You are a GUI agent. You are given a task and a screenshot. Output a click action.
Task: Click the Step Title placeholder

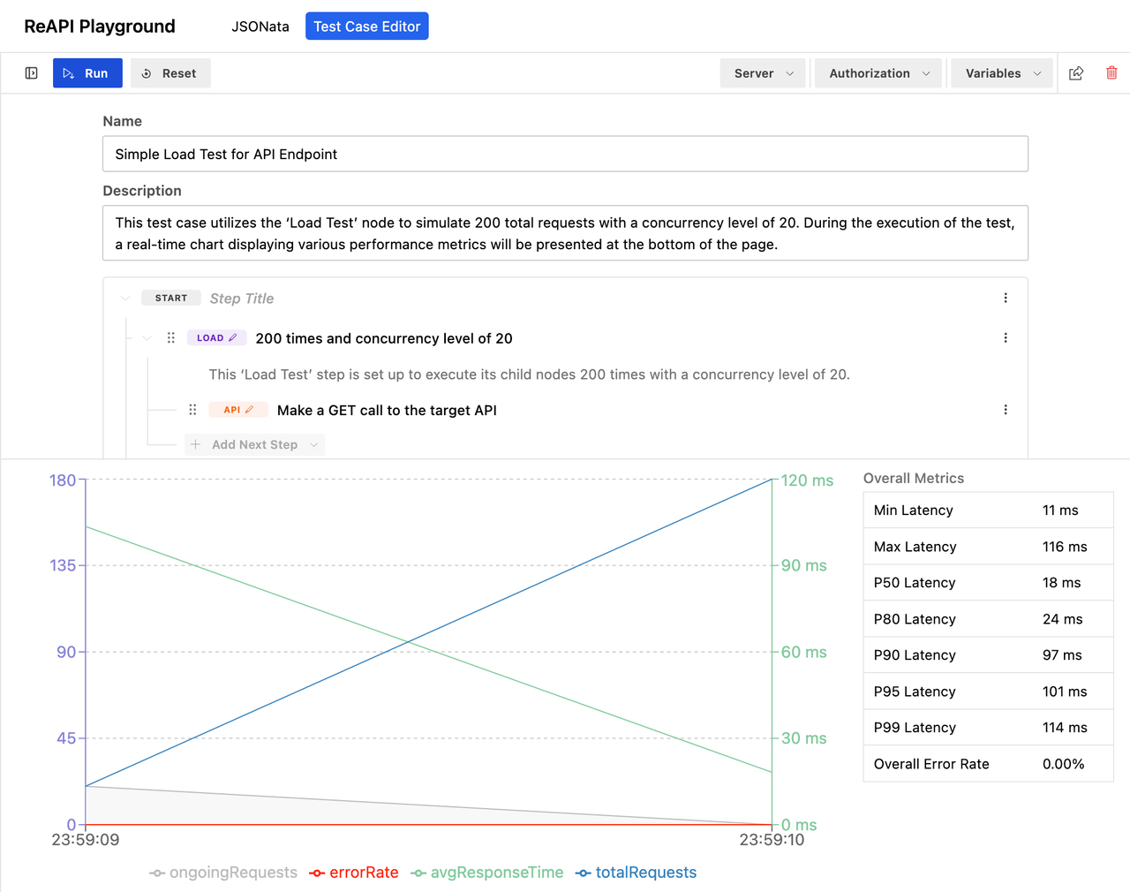point(242,299)
